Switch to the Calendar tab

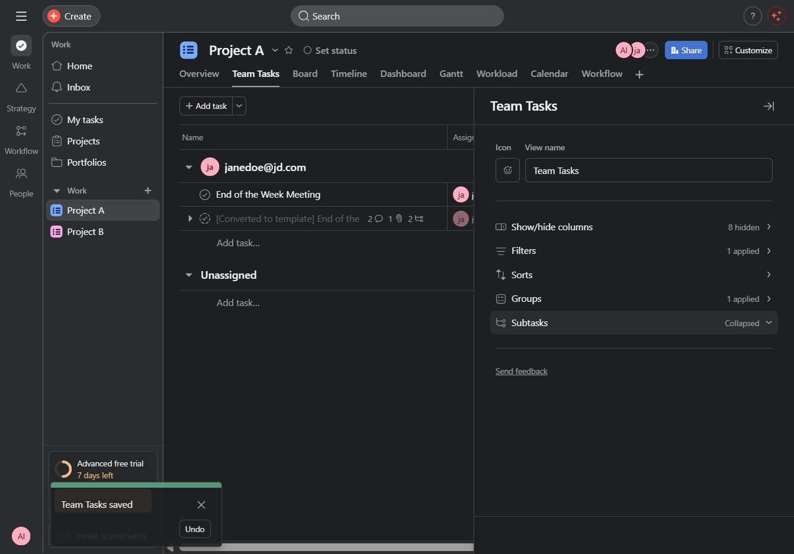click(549, 74)
